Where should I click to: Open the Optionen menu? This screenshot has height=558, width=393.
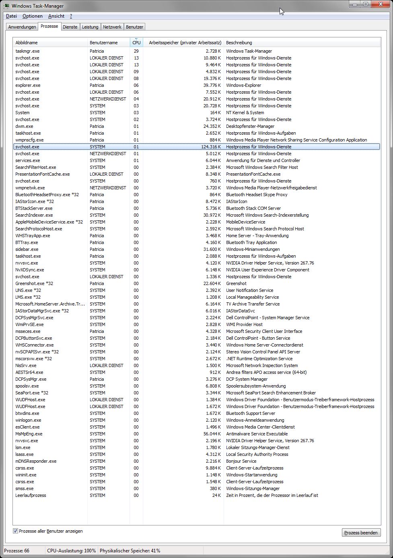(33, 16)
